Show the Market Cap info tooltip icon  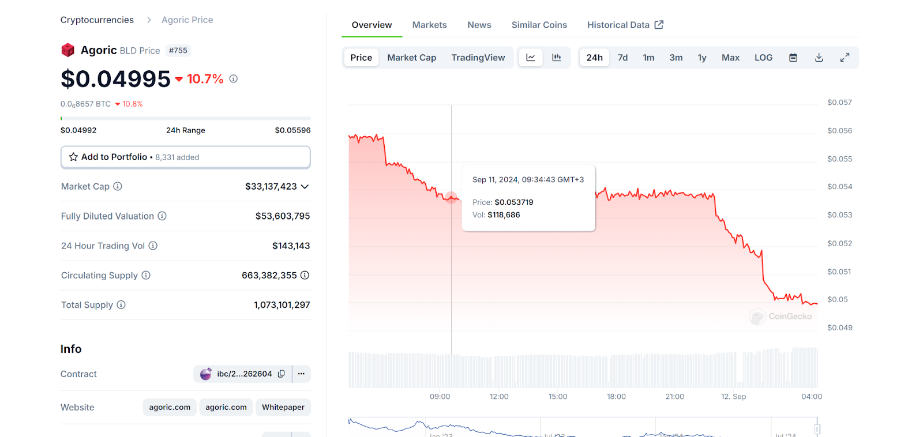118,186
